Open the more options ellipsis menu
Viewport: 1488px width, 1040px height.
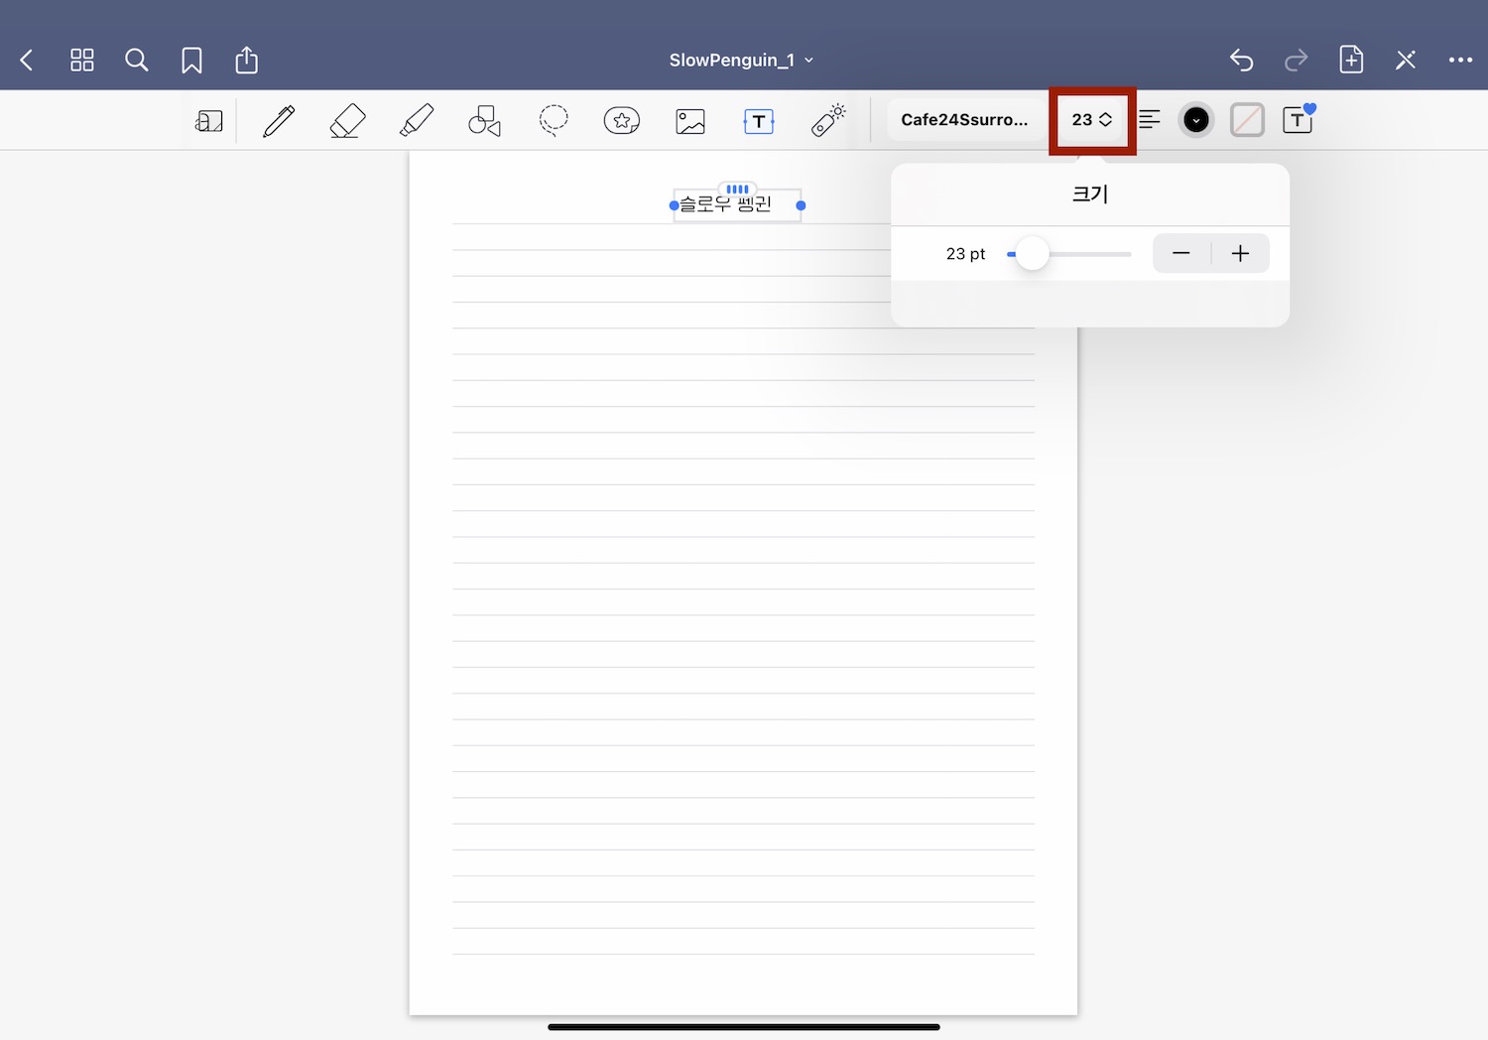1460,61
